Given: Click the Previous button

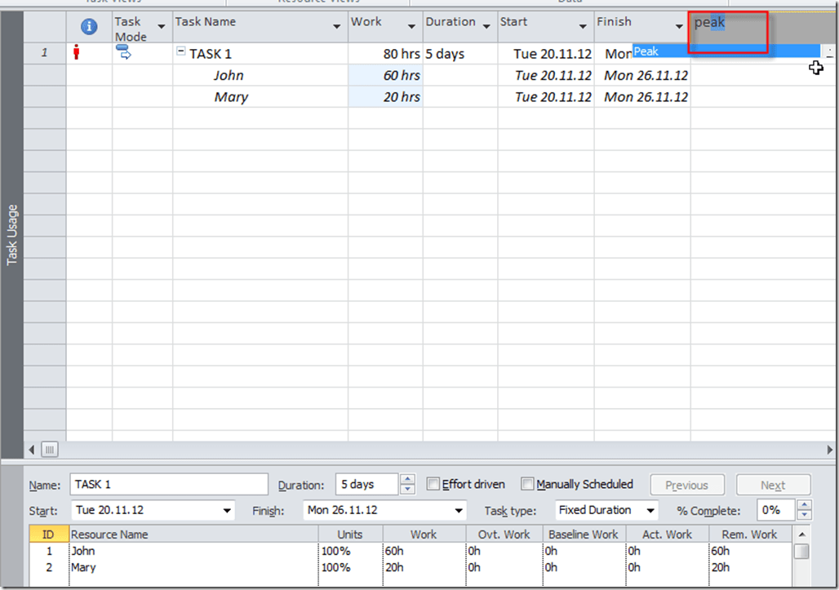Looking at the screenshot, I should pos(686,486).
